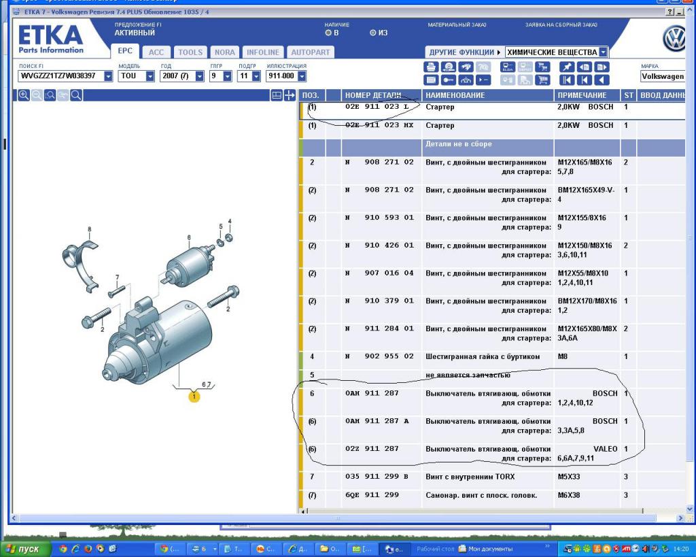Expand the illustration 911-000 dropdown
696x557 pixels.
click(x=302, y=76)
